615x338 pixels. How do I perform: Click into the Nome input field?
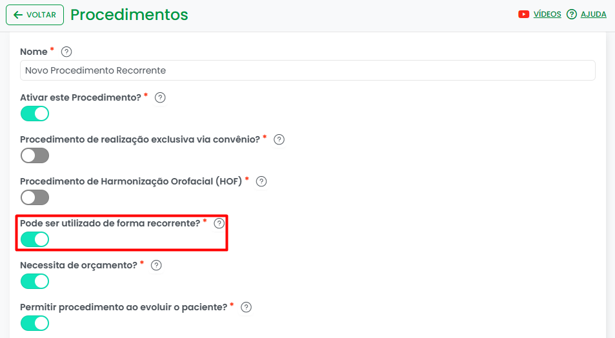(x=307, y=70)
